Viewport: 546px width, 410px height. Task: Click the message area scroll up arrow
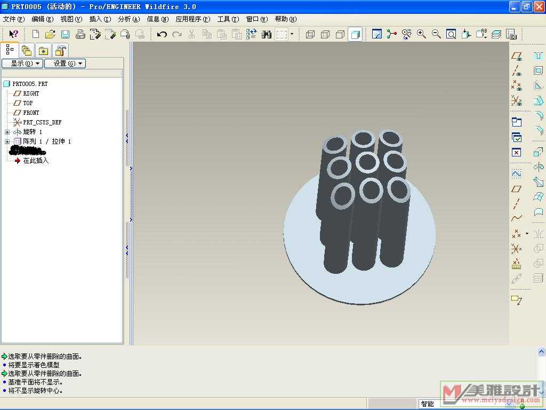tap(542, 351)
